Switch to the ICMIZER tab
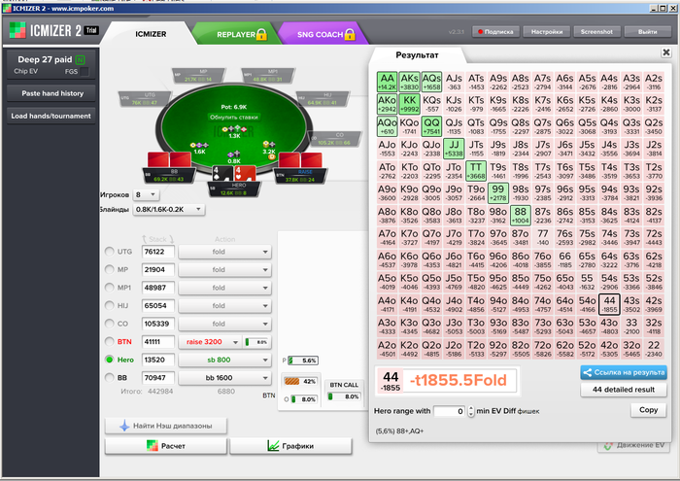The height and width of the screenshot is (481, 680). click(151, 34)
